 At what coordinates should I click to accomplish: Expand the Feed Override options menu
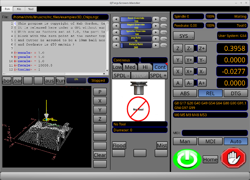(x=163, y=19)
